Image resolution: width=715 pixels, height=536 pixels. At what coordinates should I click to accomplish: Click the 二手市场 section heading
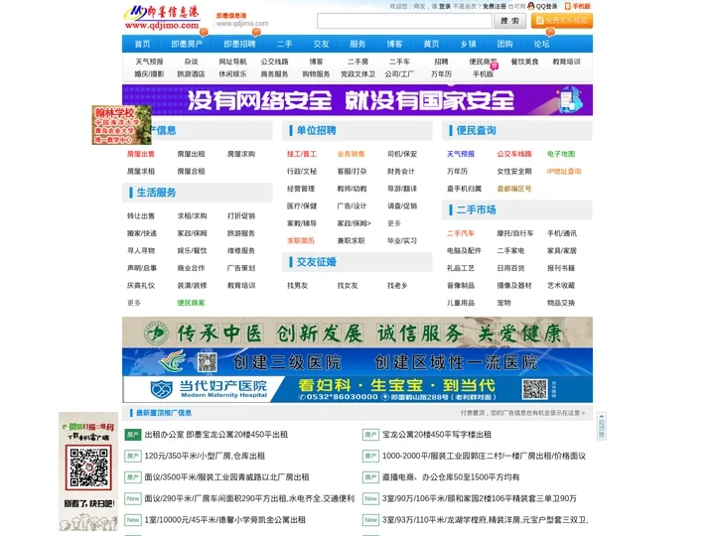pos(476,209)
